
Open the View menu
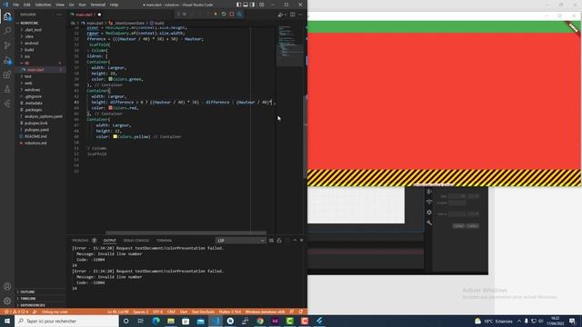[x=60, y=5]
